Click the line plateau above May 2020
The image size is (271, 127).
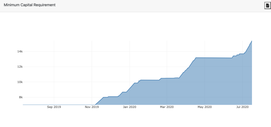click(x=205, y=58)
